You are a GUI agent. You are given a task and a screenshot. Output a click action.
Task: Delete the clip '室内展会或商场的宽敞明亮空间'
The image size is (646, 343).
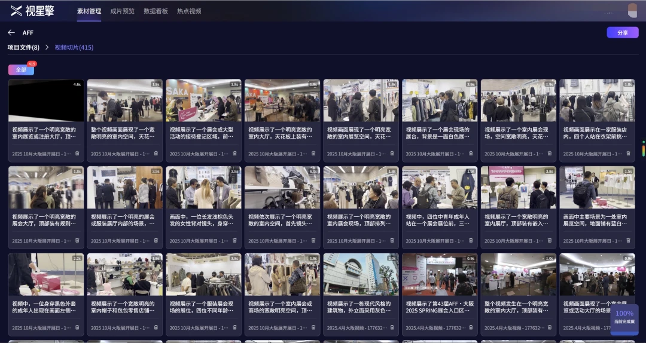click(313, 328)
